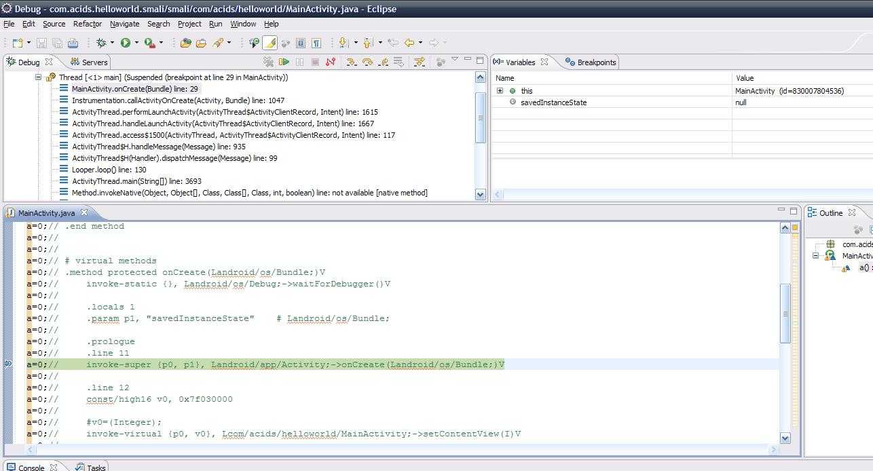Open the Window menu
This screenshot has height=471, width=873.
pos(243,24)
